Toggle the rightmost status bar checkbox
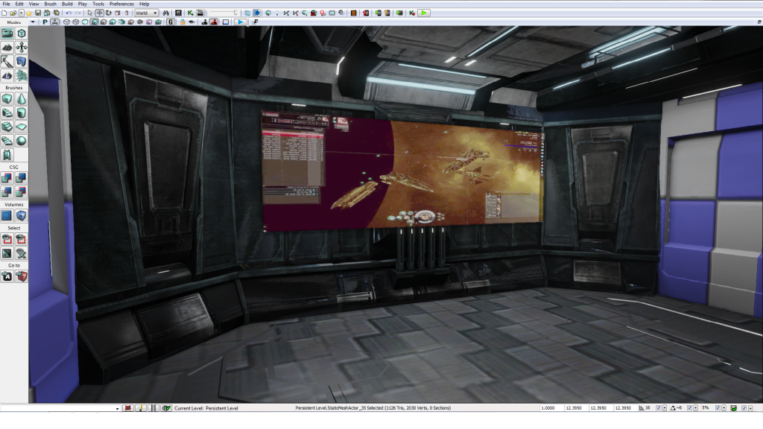This screenshot has width=763, height=429. 744,408
